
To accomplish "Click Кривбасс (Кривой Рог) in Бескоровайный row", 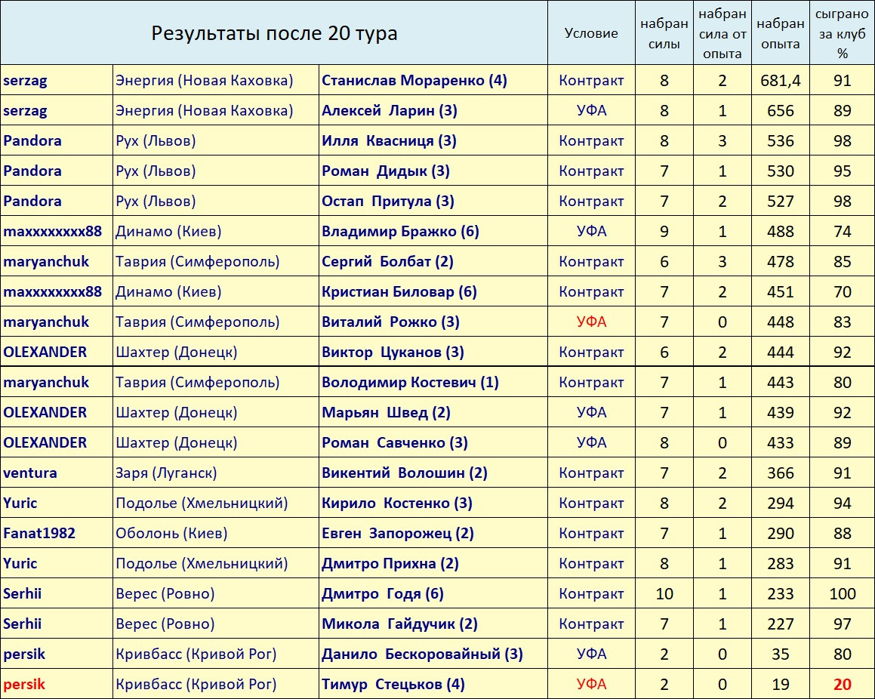I will (x=196, y=653).
